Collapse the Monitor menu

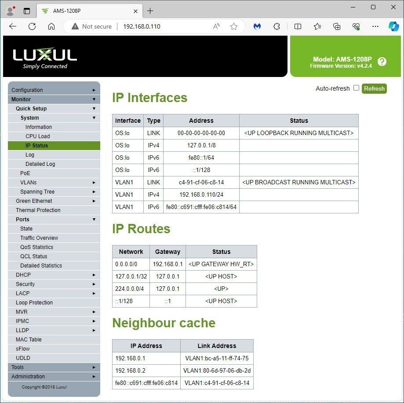54,99
